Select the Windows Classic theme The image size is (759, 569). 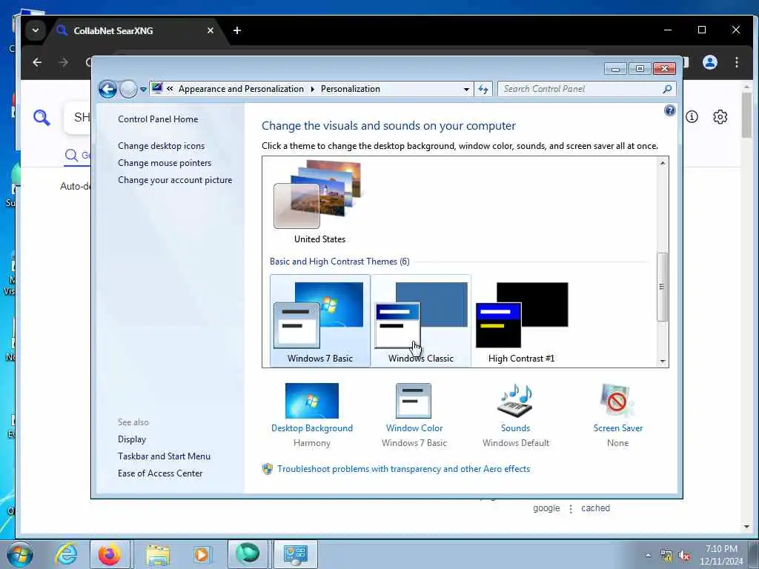[421, 321]
